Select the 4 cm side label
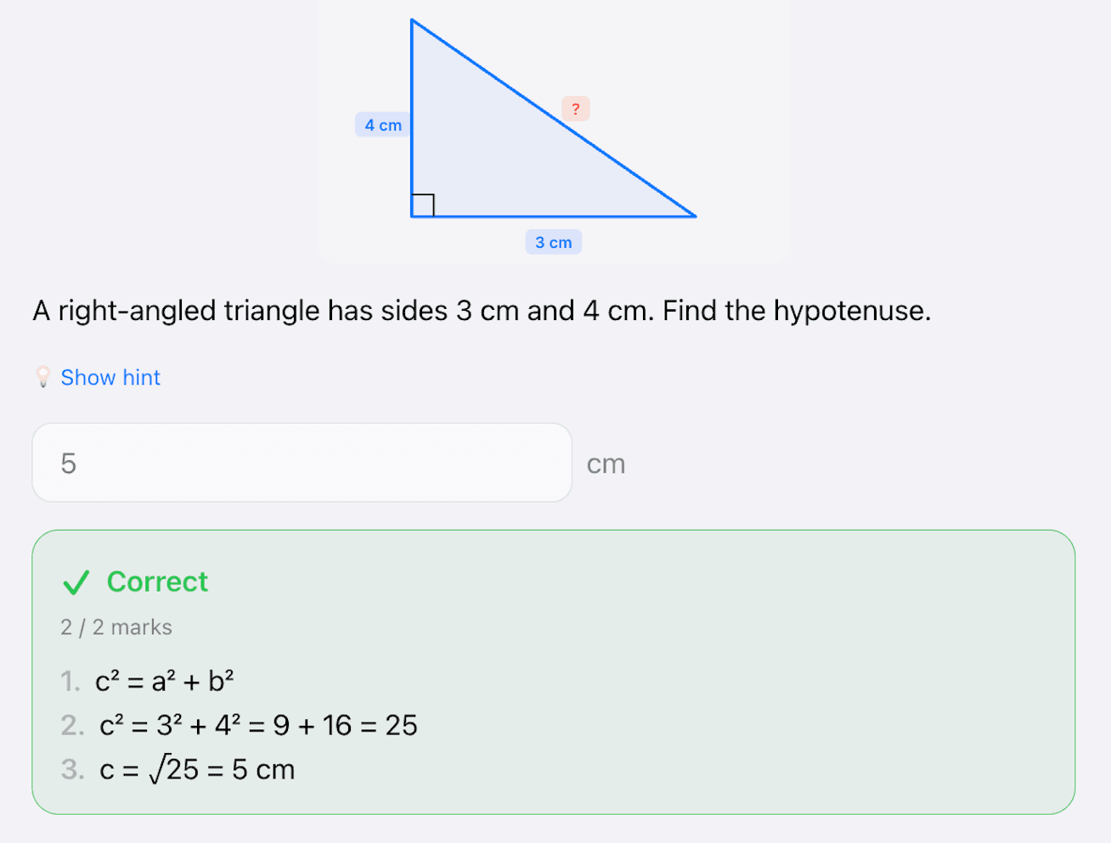Screen dimensions: 1111x843 pyautogui.click(x=382, y=125)
